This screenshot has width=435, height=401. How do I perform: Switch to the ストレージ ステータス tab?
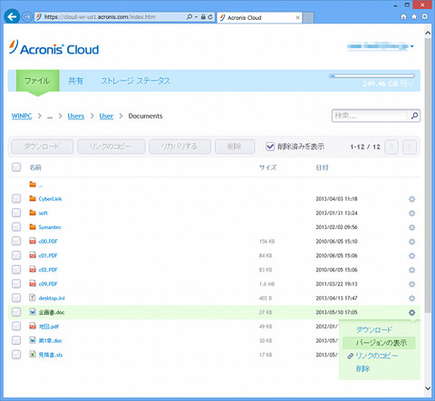click(136, 81)
